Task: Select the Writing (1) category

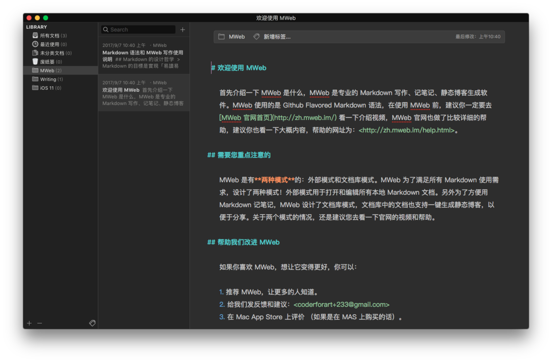Action: [x=61, y=79]
